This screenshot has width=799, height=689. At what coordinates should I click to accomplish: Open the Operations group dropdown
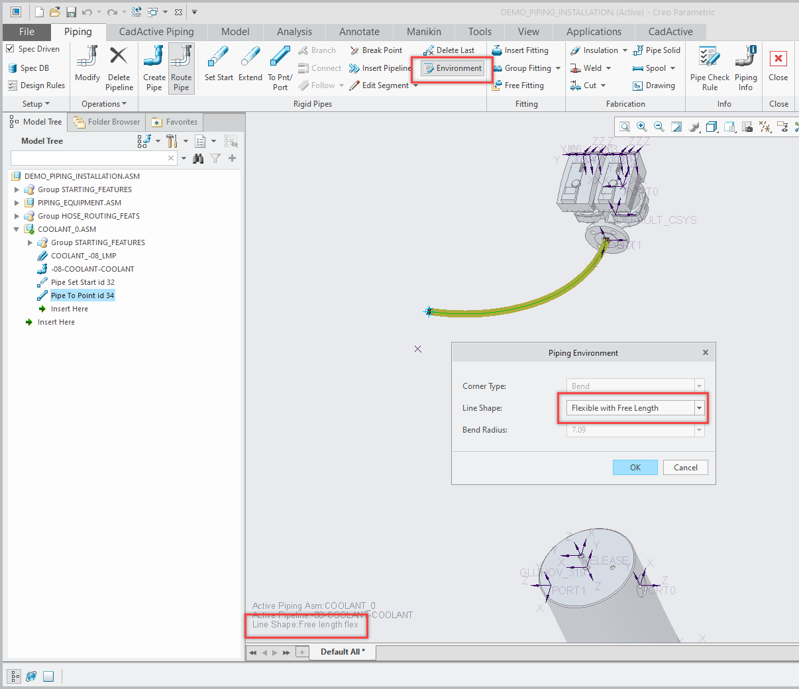pyautogui.click(x=104, y=104)
